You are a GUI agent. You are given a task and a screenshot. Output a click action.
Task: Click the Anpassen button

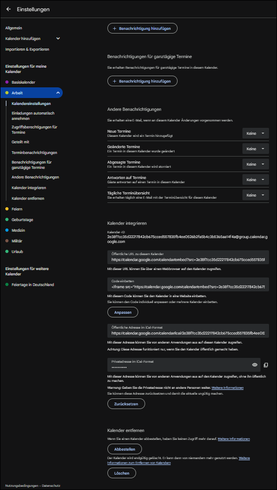click(x=123, y=312)
